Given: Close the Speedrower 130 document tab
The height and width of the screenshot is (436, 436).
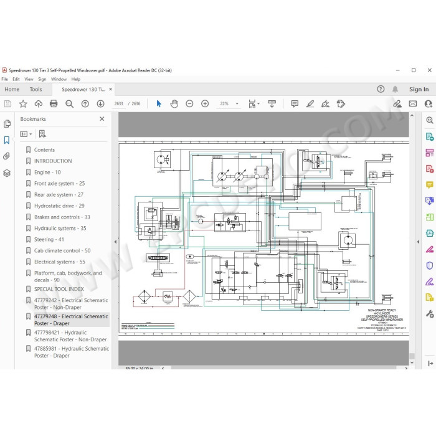Looking at the screenshot, I should pyautogui.click(x=110, y=89).
